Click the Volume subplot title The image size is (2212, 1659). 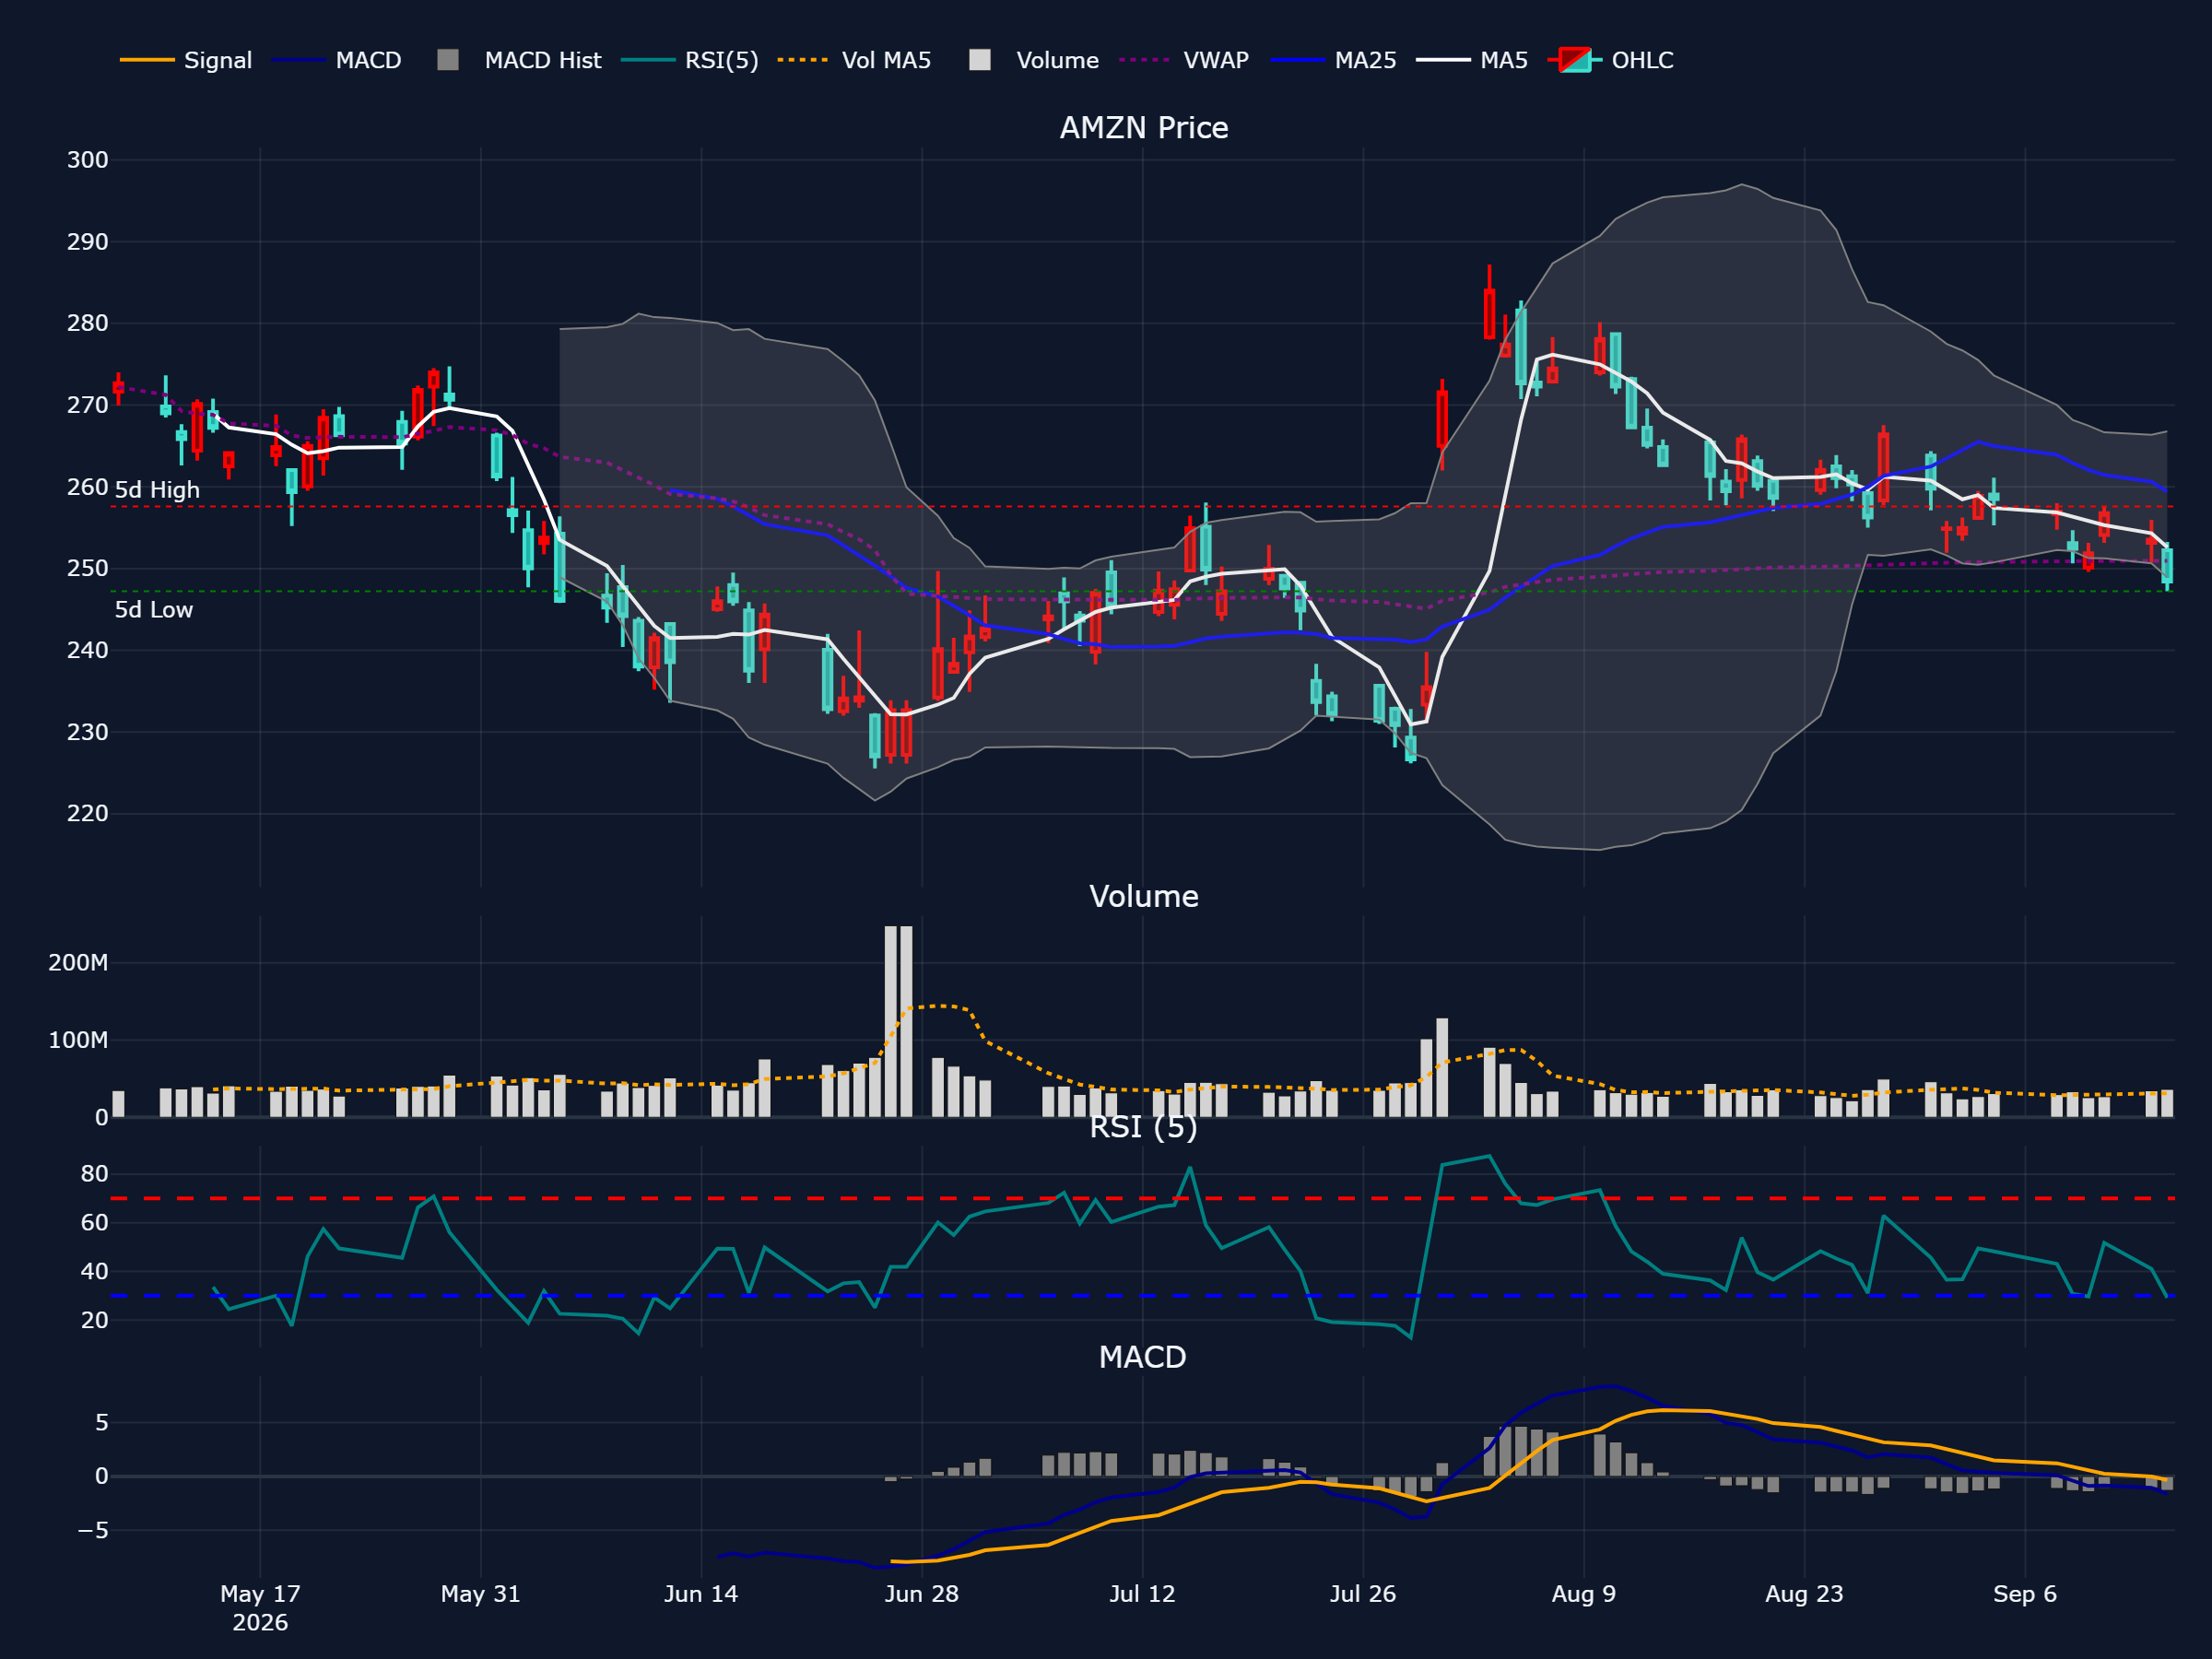[x=1144, y=896]
